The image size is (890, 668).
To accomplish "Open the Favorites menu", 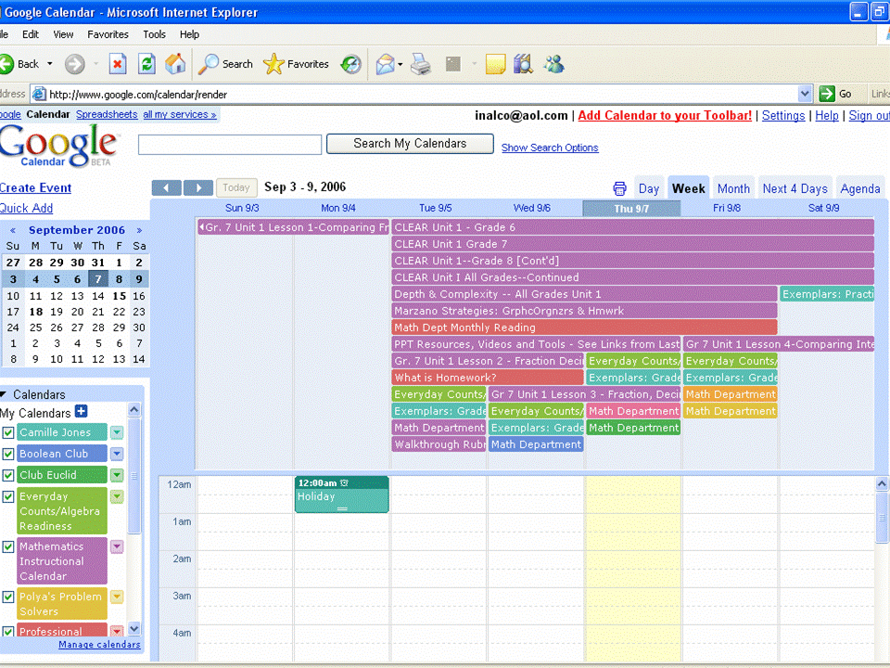I will [108, 34].
